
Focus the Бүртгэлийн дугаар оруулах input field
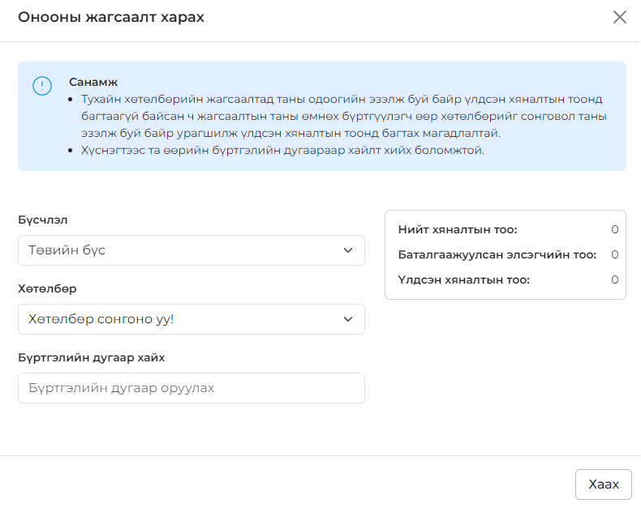(191, 388)
